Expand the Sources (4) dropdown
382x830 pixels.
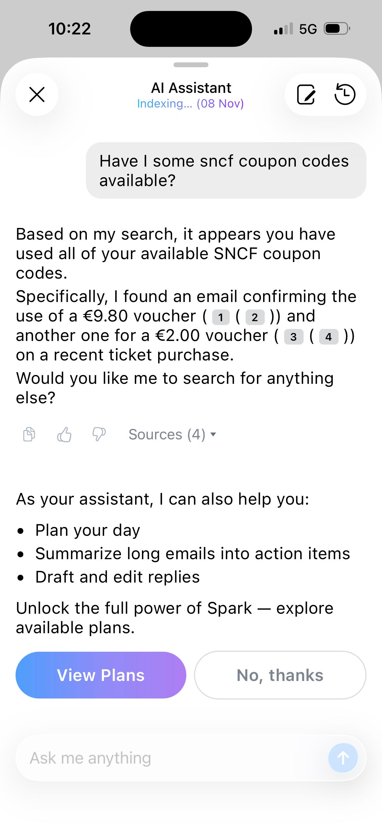(172, 434)
